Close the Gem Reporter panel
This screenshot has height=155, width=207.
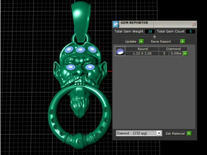click(194, 24)
